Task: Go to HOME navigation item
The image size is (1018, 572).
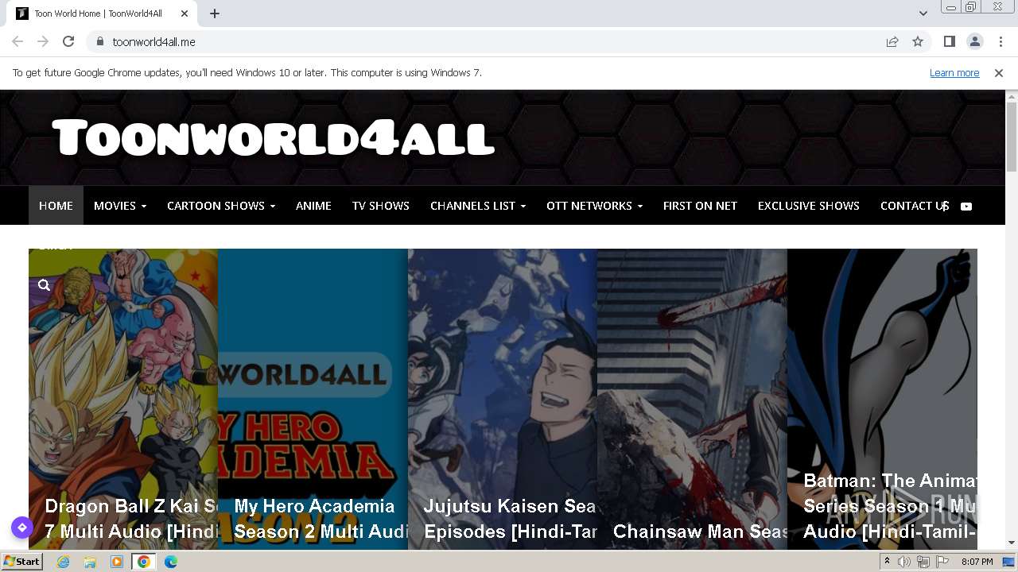Action: 56,206
